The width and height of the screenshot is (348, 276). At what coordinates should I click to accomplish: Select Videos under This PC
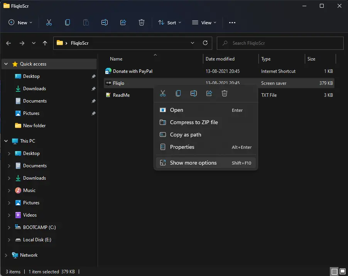30,215
